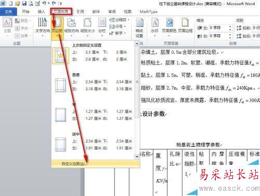This screenshot has height=196, width=260.
Task: Click theme Effects (效果) icon
Action: click(x=17, y=36)
